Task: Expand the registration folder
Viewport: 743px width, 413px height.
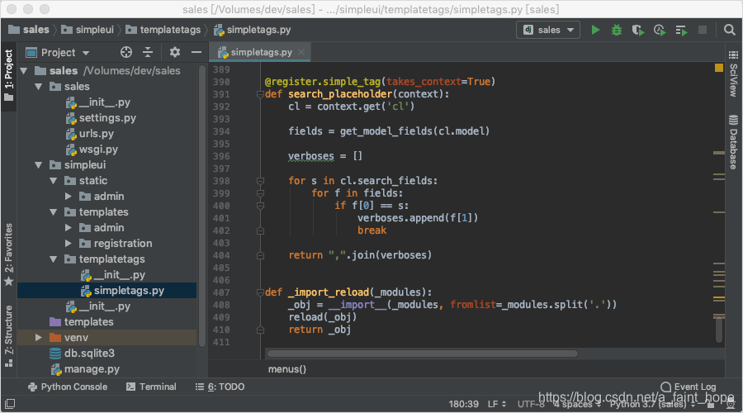Action: click(x=69, y=243)
